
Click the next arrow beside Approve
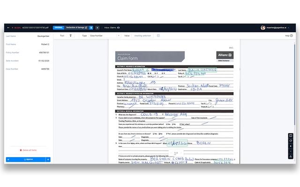(x=48, y=159)
